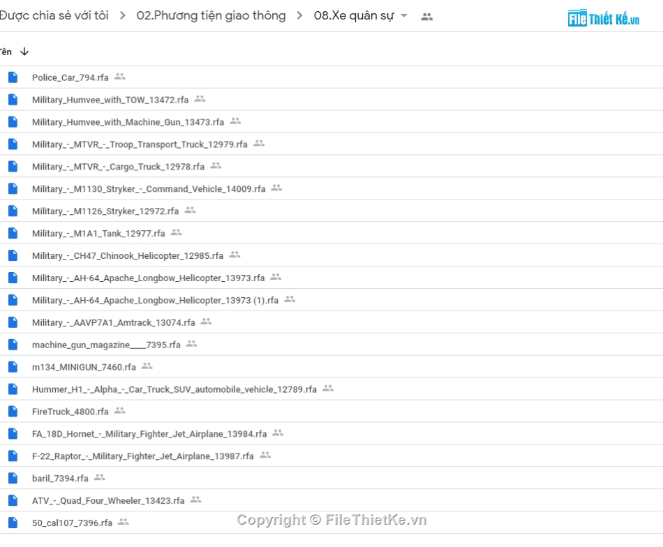Click the file icon for 50_cal107_7396.rfa
Screen dimensions: 663x547
(x=13, y=523)
